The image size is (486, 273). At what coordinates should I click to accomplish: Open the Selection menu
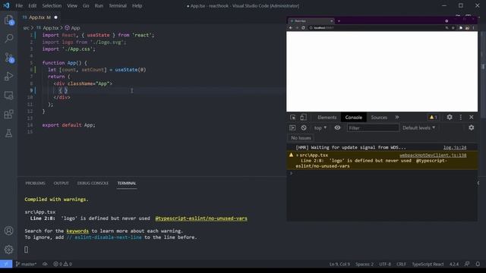(x=52, y=5)
